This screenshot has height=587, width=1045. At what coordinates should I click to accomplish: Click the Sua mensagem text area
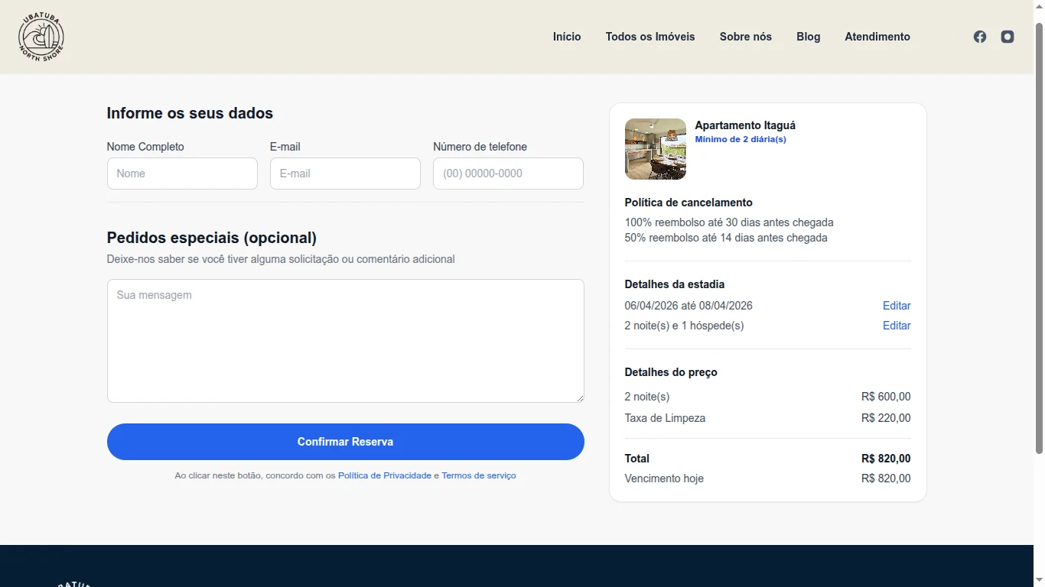345,340
